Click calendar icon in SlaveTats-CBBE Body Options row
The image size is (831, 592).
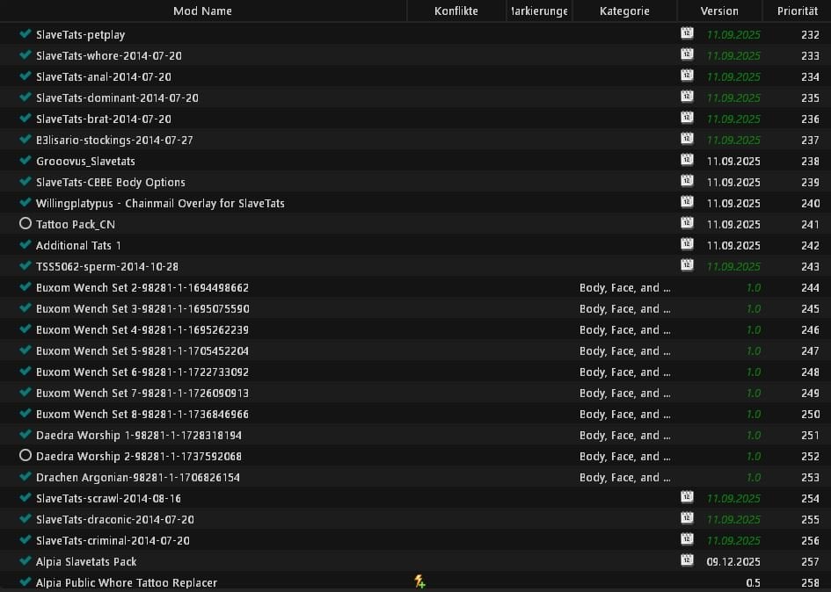(687, 181)
